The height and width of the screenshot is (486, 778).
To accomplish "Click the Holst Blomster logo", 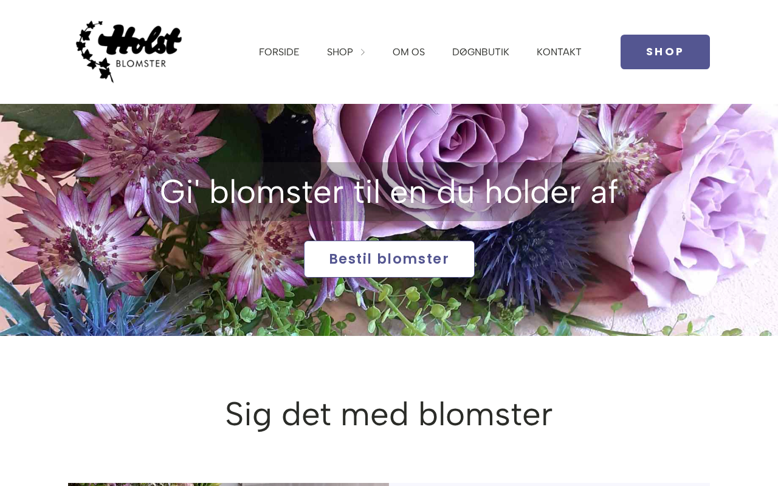I will click(129, 52).
